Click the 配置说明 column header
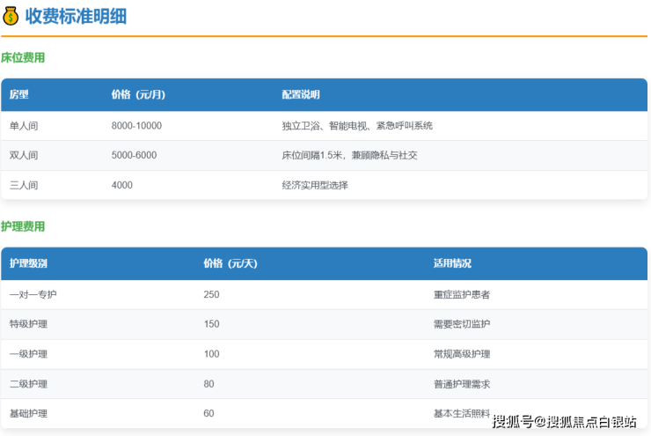The image size is (651, 436). (301, 95)
